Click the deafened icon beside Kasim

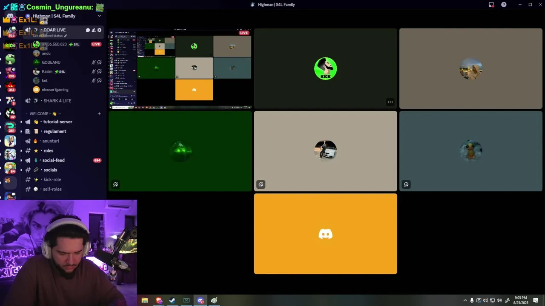pyautogui.click(x=99, y=71)
